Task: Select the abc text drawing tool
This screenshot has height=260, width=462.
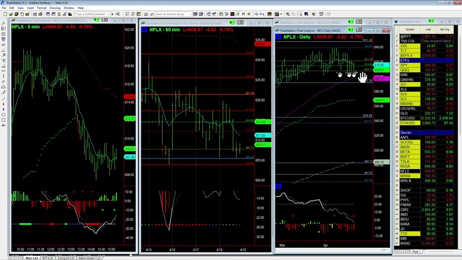Action: (3, 125)
